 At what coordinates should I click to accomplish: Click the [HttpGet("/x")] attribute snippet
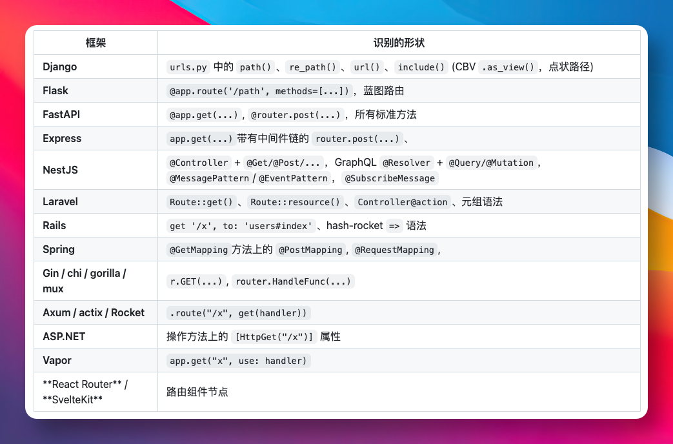[274, 337]
